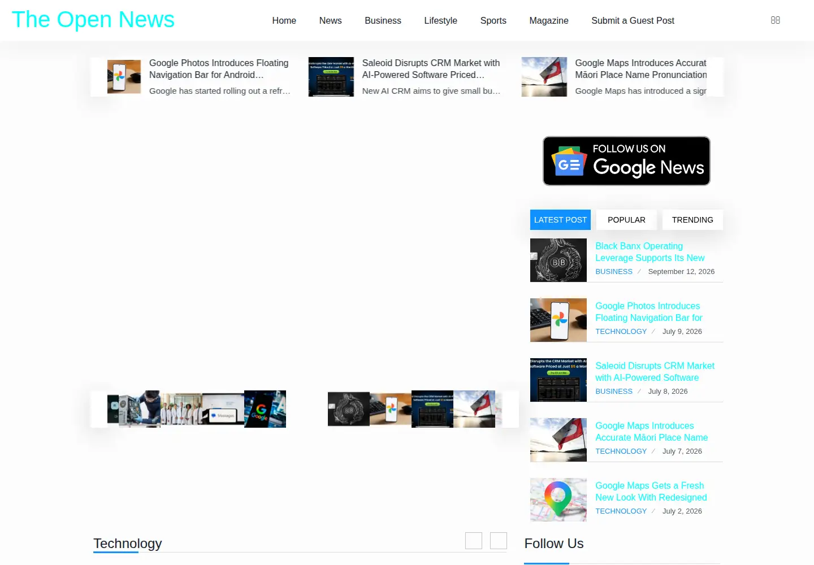814x565 pixels.
Task: Click The Open News site logo
Action: tap(93, 20)
